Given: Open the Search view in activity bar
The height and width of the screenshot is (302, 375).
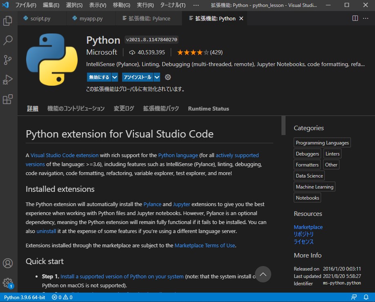Looking at the screenshot, I should (8, 40).
